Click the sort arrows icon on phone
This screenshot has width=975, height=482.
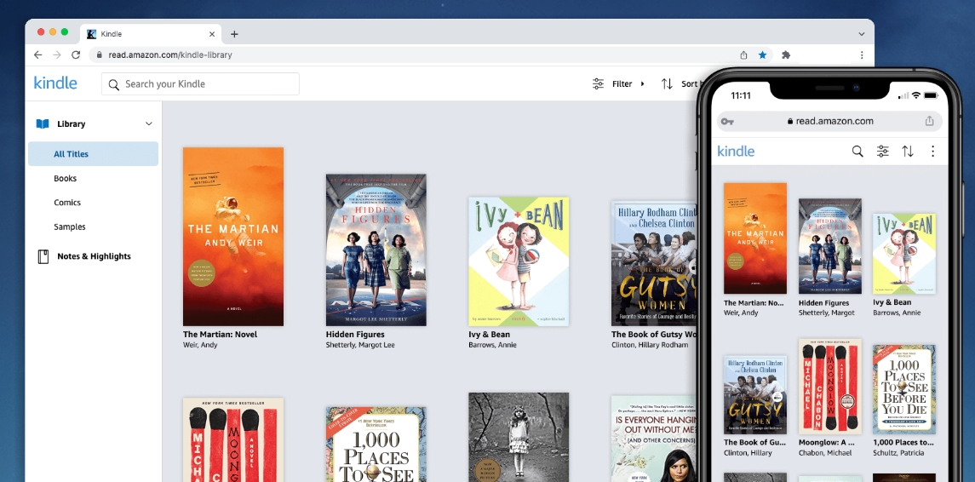(908, 151)
